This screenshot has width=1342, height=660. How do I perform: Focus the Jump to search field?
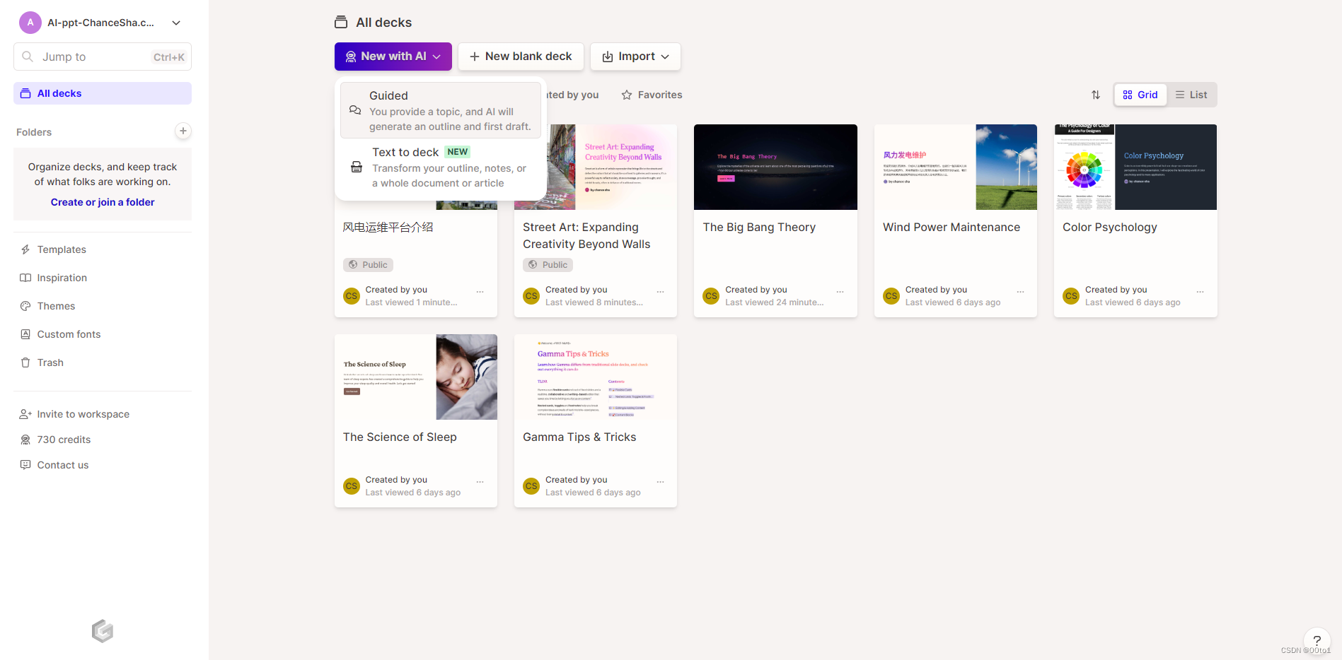103,57
